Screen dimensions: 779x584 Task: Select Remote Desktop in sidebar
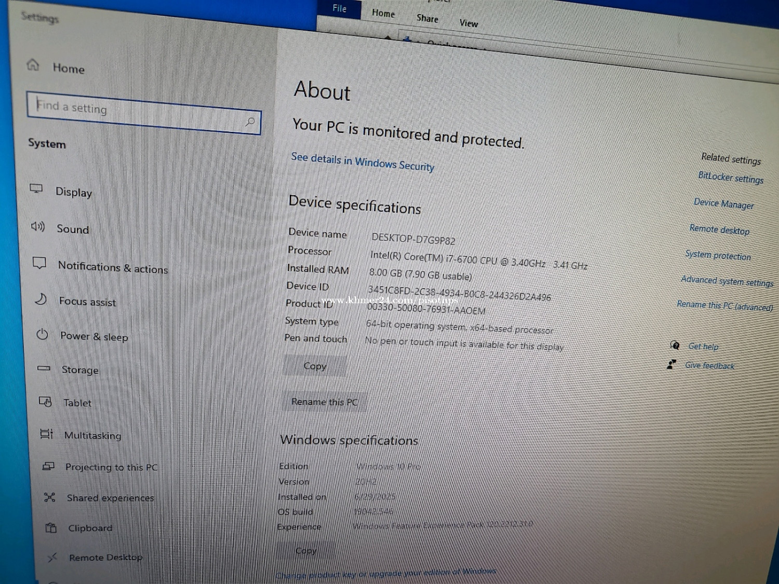pyautogui.click(x=105, y=557)
